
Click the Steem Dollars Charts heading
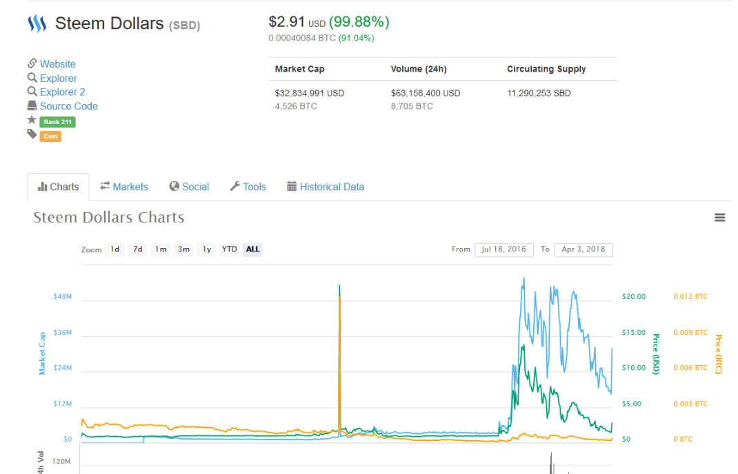click(109, 217)
